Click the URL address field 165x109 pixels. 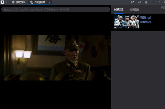[x=56, y=9]
